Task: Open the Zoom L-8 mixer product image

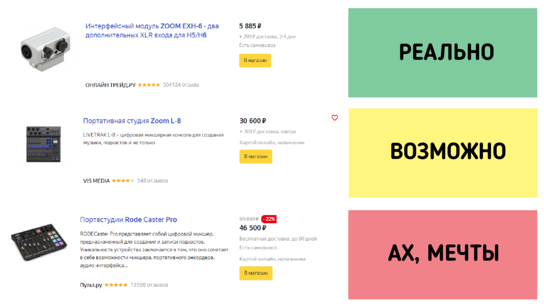Action: (x=44, y=144)
